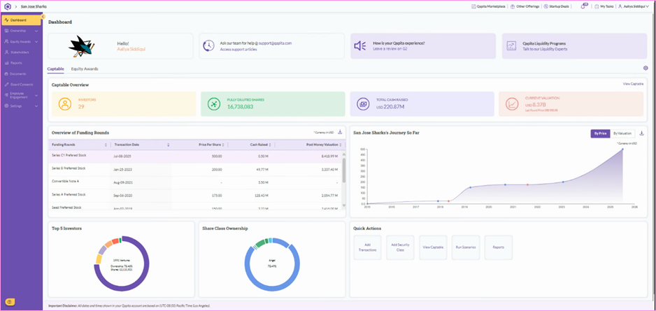The height and width of the screenshot is (311, 656).
Task: Expand the Equity Awards sidebar menu
Action: (21, 42)
